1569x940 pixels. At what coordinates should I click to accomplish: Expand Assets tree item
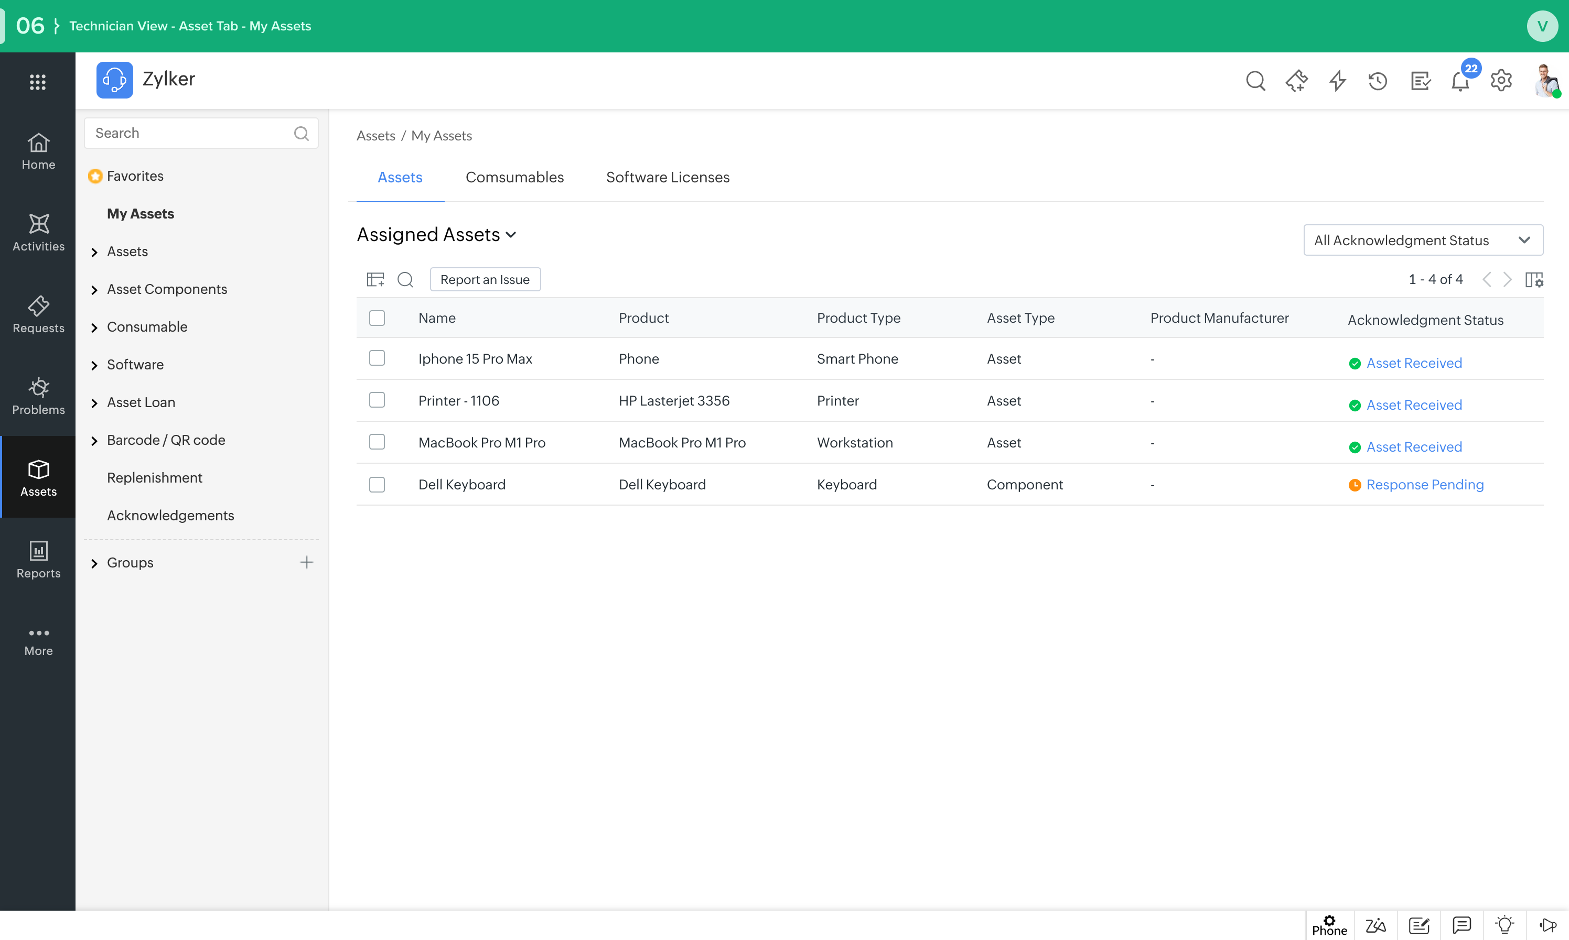point(94,252)
